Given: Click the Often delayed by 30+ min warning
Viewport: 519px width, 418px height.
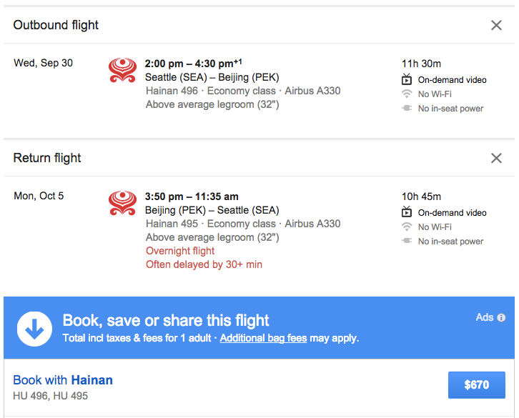Looking at the screenshot, I should pyautogui.click(x=204, y=264).
